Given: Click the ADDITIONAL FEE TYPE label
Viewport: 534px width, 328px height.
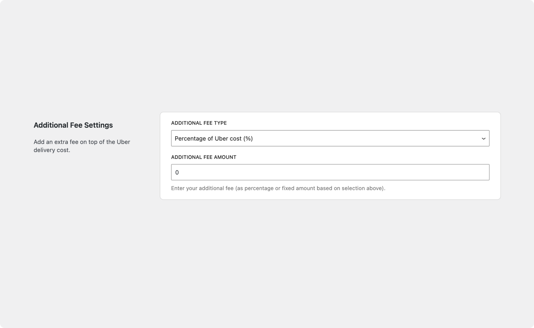Looking at the screenshot, I should click(x=198, y=123).
